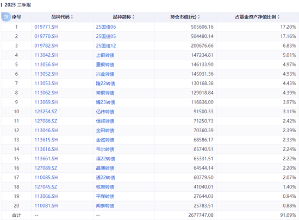Open the 闻泰转债 bond name link
The image size is (299, 220).
click(105, 206)
